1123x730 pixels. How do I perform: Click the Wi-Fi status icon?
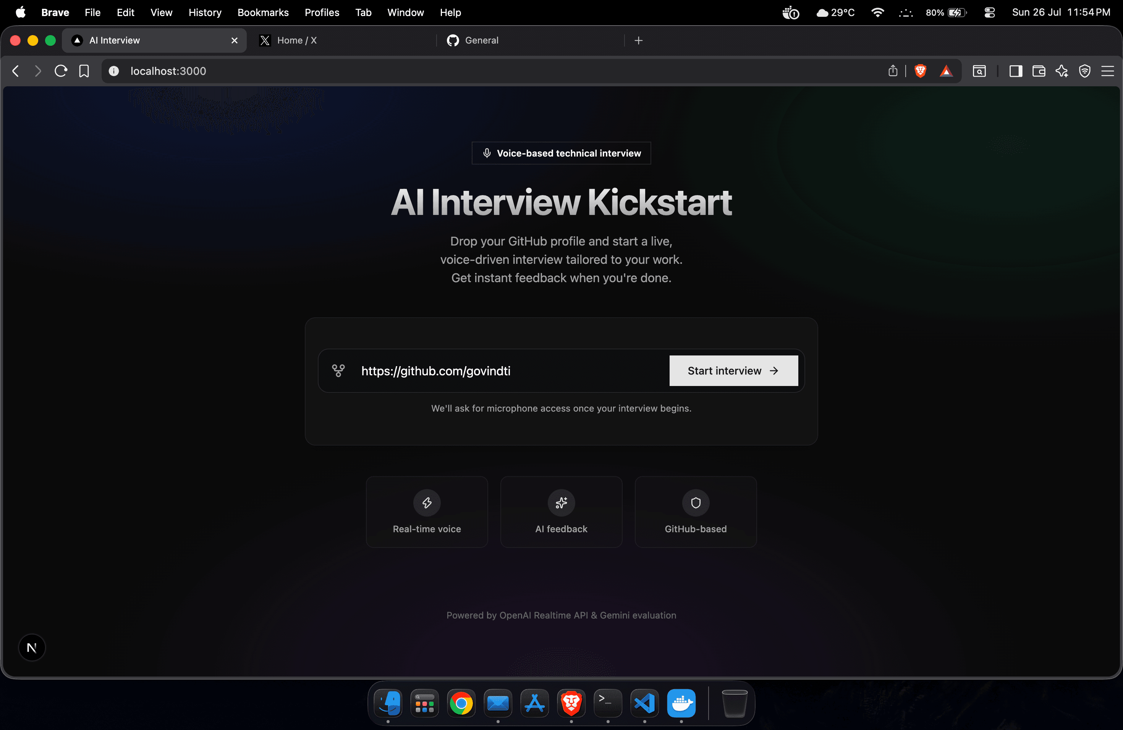(878, 12)
